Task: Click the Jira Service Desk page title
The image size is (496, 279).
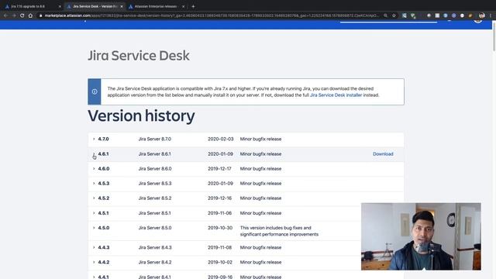Action: coord(139,55)
